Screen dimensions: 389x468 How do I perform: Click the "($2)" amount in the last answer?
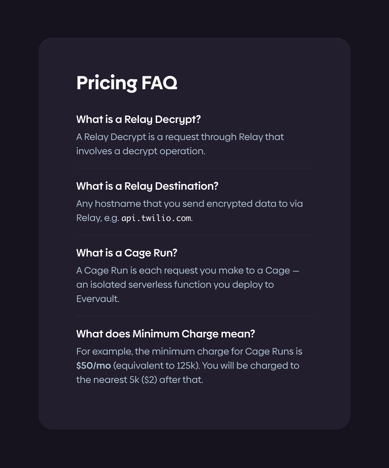[x=149, y=380]
